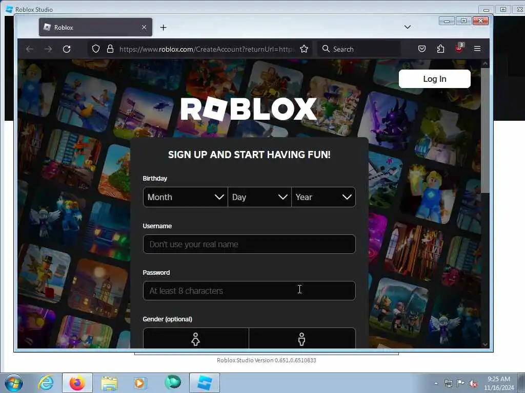Image resolution: width=525 pixels, height=393 pixels.
Task: Open a new tab with plus button
Action: pyautogui.click(x=163, y=28)
